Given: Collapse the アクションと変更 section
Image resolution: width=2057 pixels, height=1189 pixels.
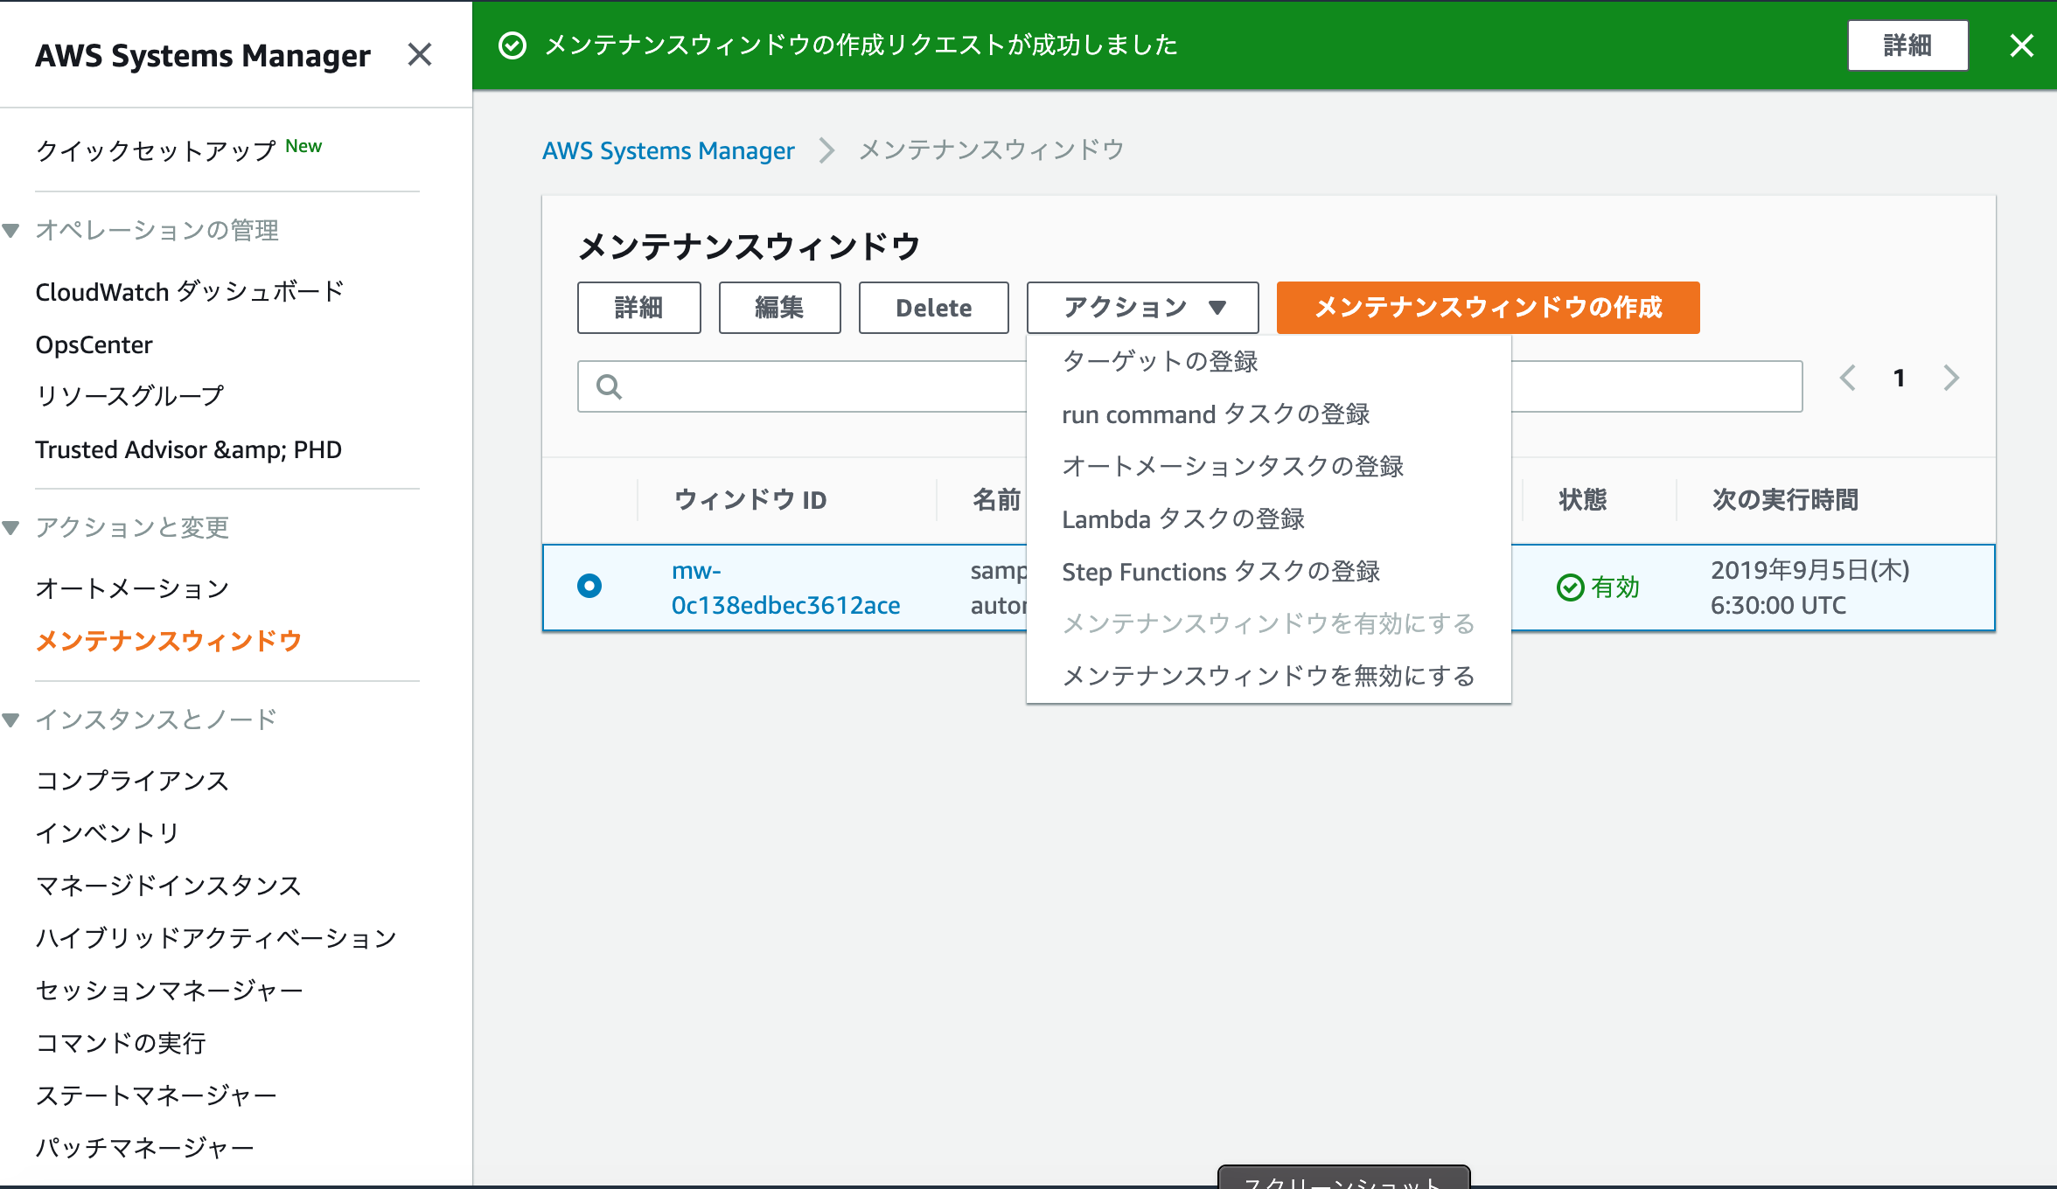Looking at the screenshot, I should click(x=10, y=528).
